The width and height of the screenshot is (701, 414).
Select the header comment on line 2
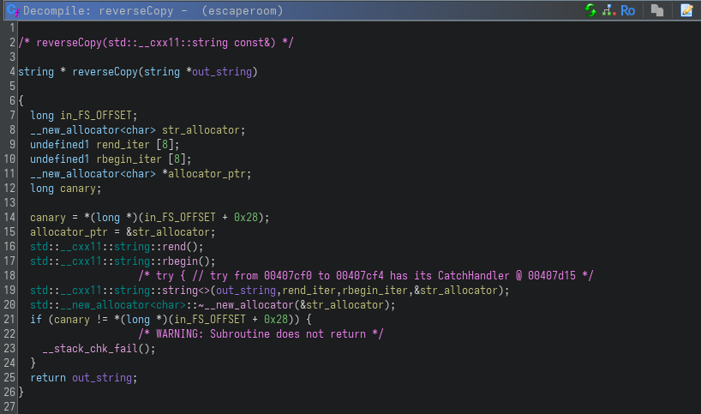[156, 43]
